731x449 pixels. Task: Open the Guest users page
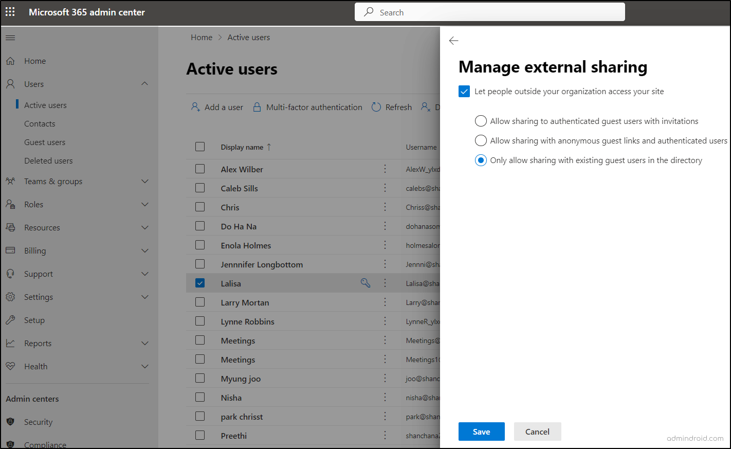click(45, 142)
